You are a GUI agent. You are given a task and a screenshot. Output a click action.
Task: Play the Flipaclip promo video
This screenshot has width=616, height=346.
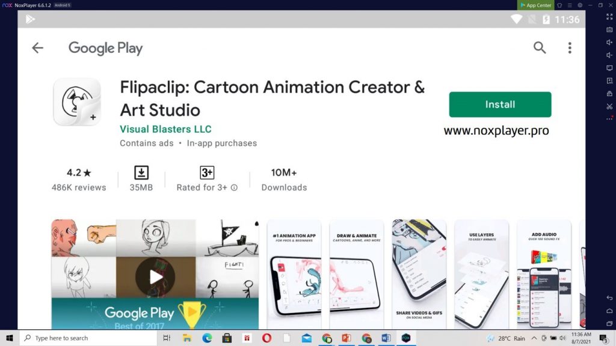(x=156, y=277)
